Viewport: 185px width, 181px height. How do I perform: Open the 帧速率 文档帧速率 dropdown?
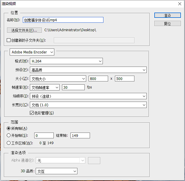[45, 88]
